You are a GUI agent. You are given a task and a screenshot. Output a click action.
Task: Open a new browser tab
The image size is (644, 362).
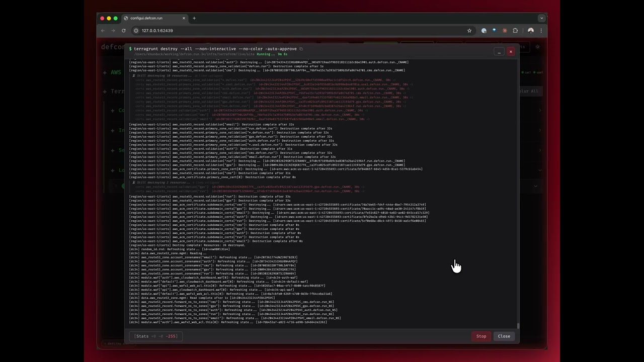click(x=194, y=18)
